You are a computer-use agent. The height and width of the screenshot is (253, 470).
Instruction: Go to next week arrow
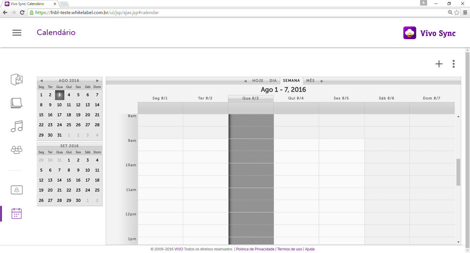click(322, 81)
